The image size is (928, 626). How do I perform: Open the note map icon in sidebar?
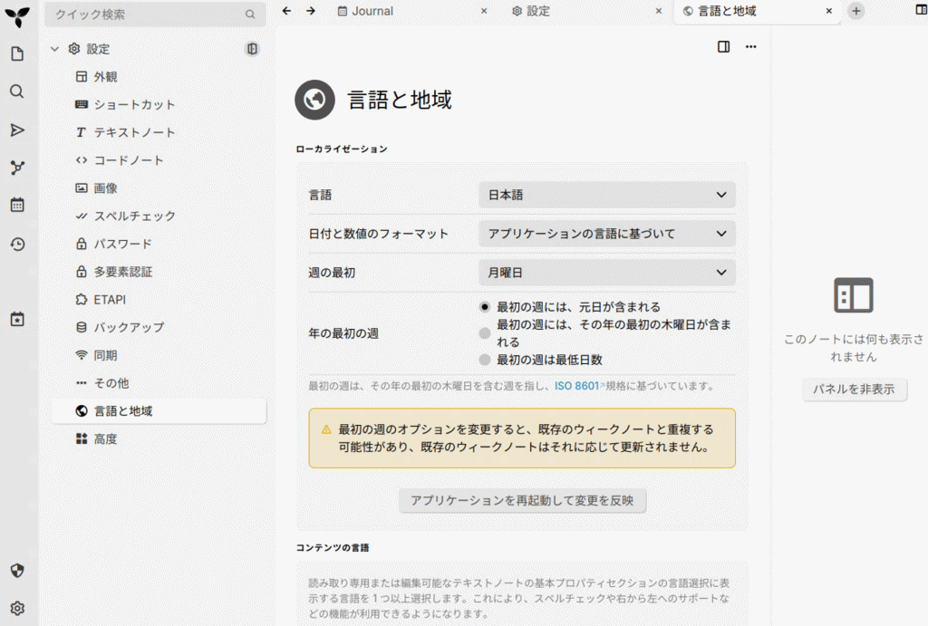click(x=17, y=168)
